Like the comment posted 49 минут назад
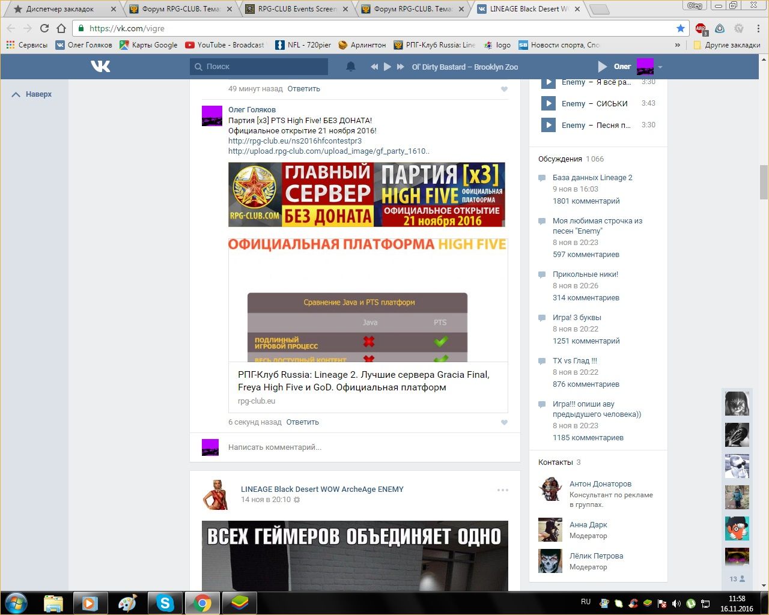The image size is (769, 615). point(504,89)
